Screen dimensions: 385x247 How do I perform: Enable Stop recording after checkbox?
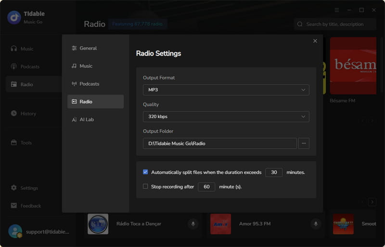[x=145, y=186]
